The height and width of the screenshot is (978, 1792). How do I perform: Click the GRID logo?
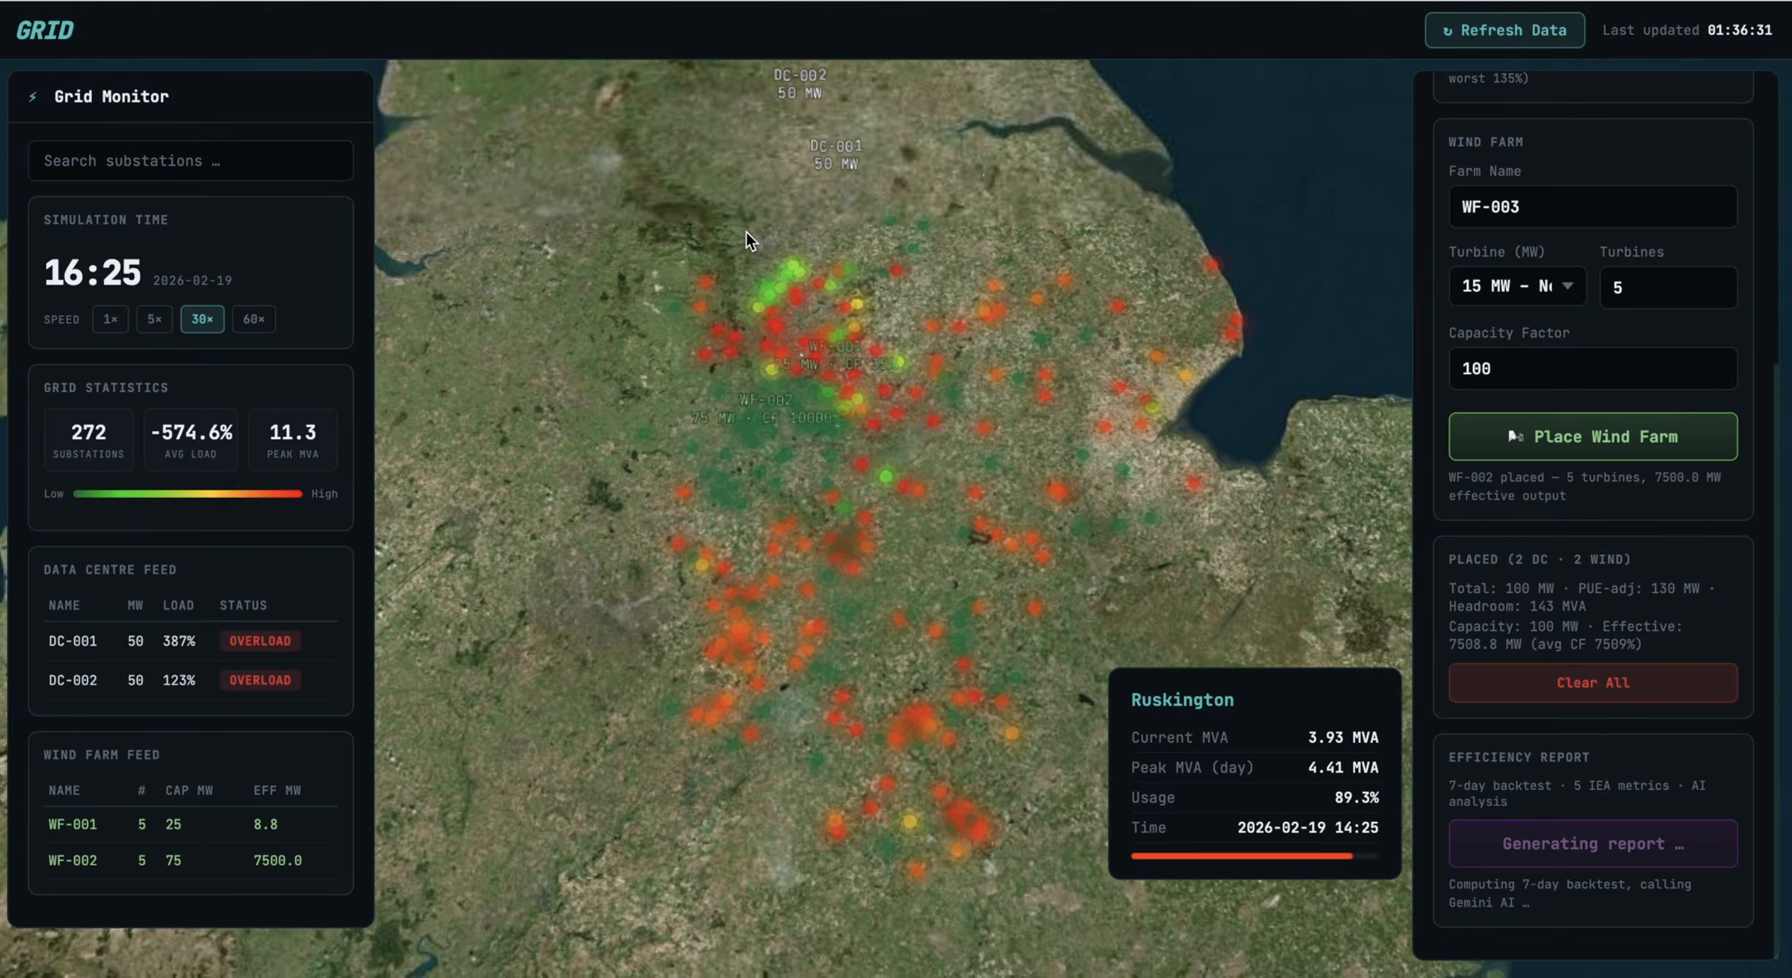click(x=45, y=30)
